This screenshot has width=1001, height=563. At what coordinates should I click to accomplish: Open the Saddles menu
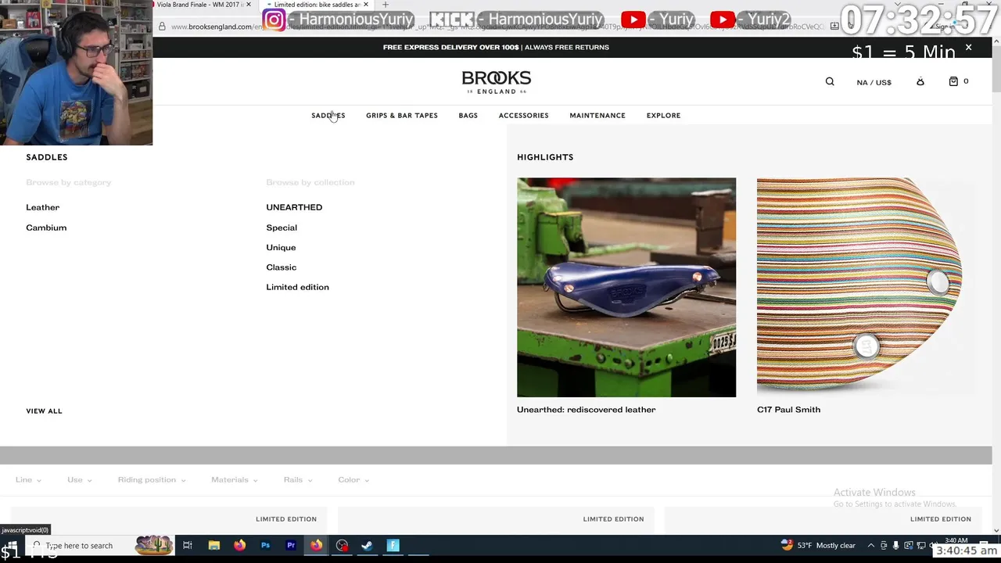coord(328,115)
